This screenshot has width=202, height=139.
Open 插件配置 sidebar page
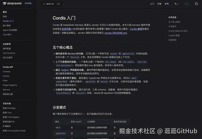pos(7,49)
